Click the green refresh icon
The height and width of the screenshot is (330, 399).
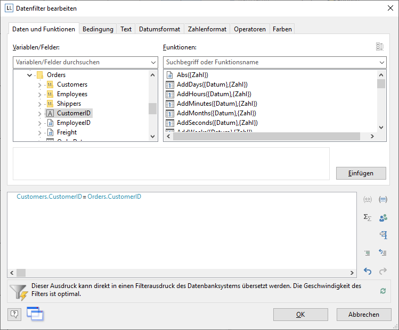[x=382, y=291]
